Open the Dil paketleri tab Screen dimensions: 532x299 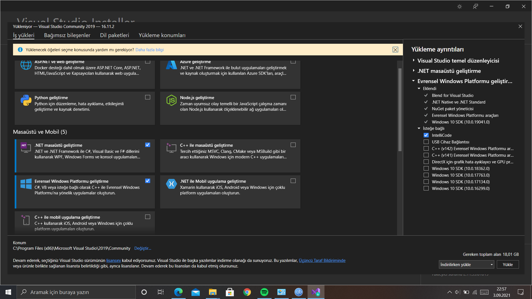click(114, 35)
